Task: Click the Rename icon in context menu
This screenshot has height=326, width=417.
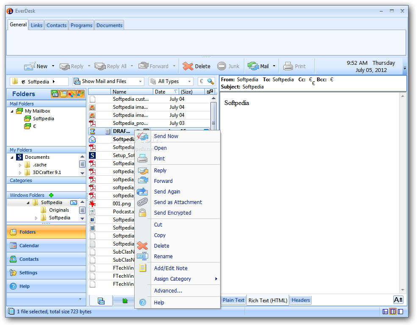Action: tap(143, 256)
